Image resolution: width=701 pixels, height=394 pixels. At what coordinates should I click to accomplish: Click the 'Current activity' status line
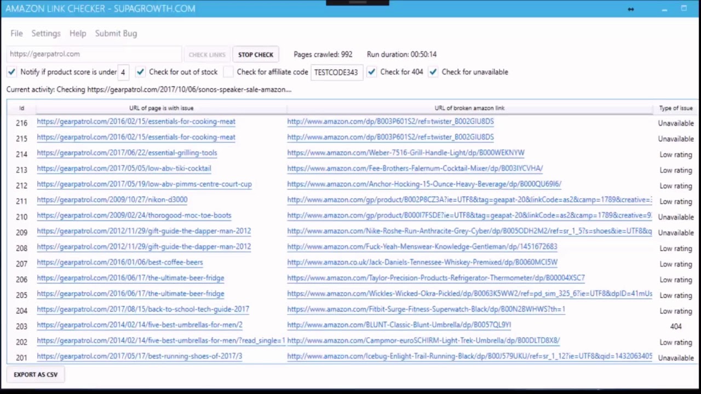(x=149, y=89)
